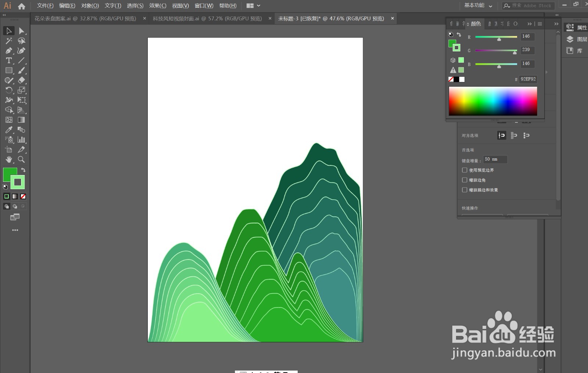Switch to 花朵表盘图案.ai document tab

86,18
